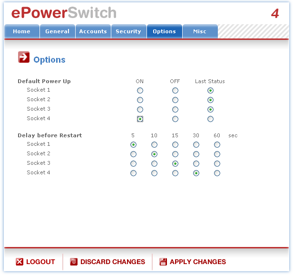The image size is (293, 275).
Task: Set Socket 1 default power to ON
Action: [140, 90]
